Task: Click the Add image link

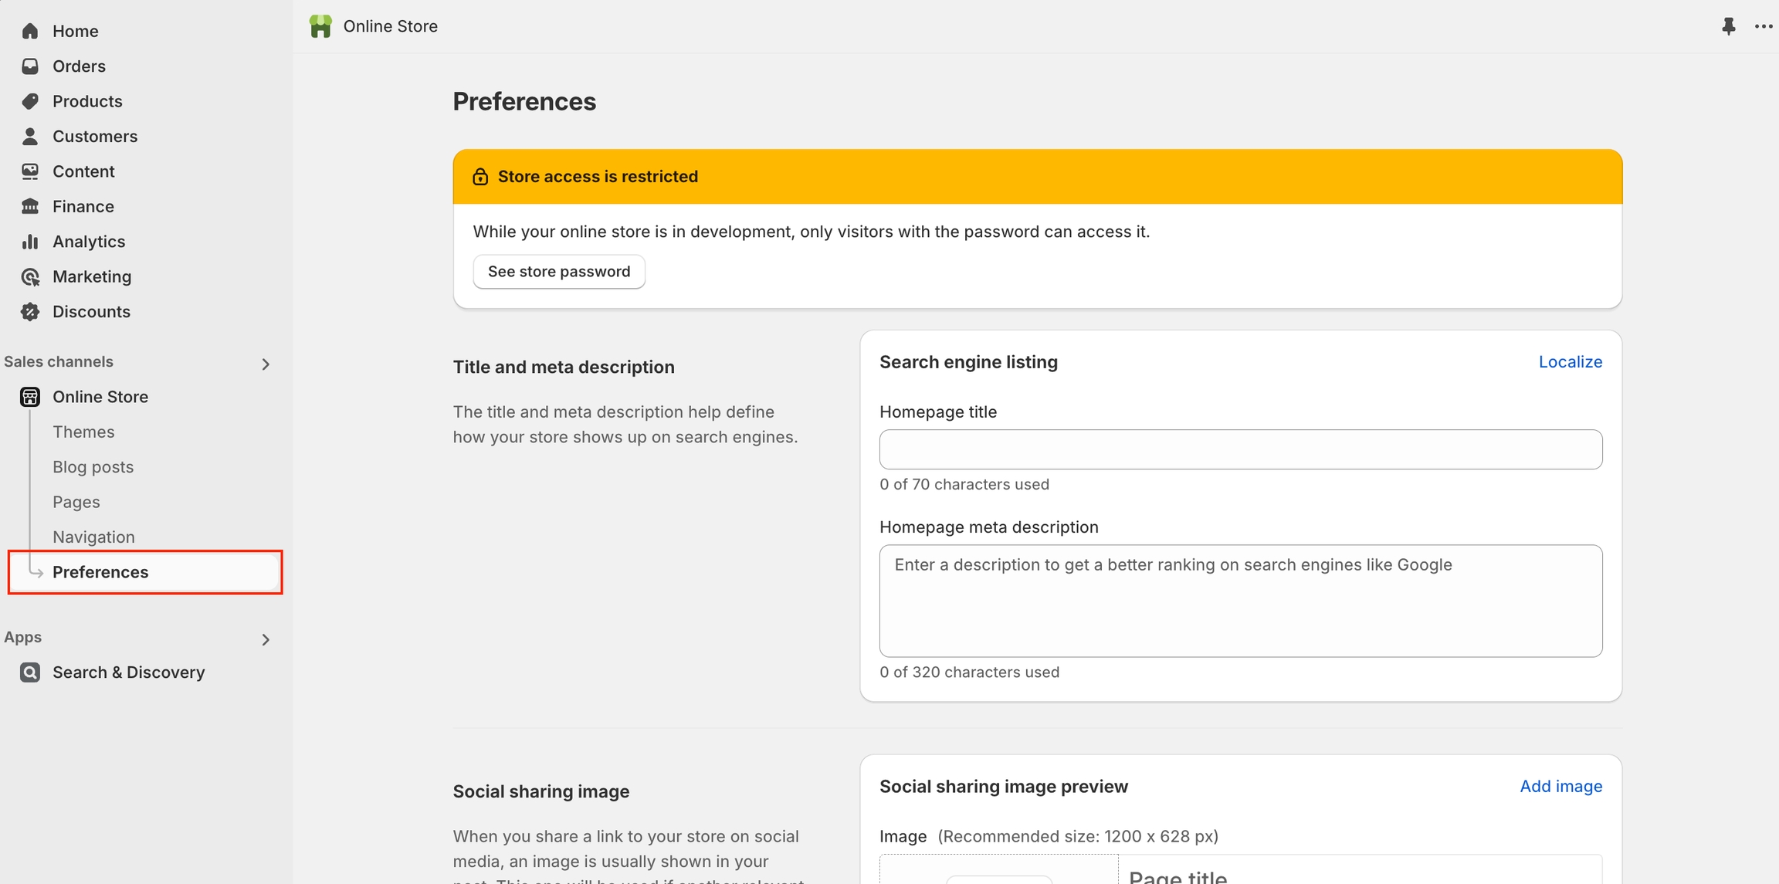Action: [x=1560, y=786]
